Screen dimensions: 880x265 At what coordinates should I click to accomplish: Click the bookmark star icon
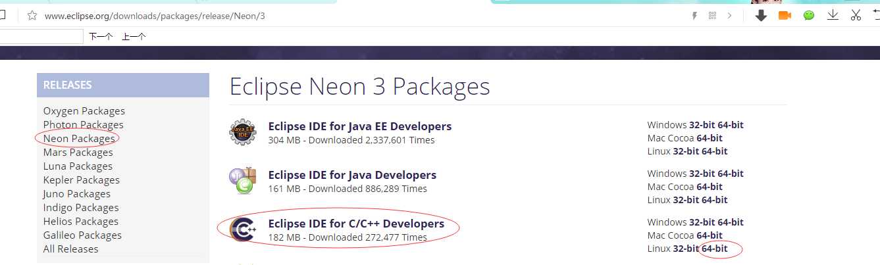(x=32, y=15)
